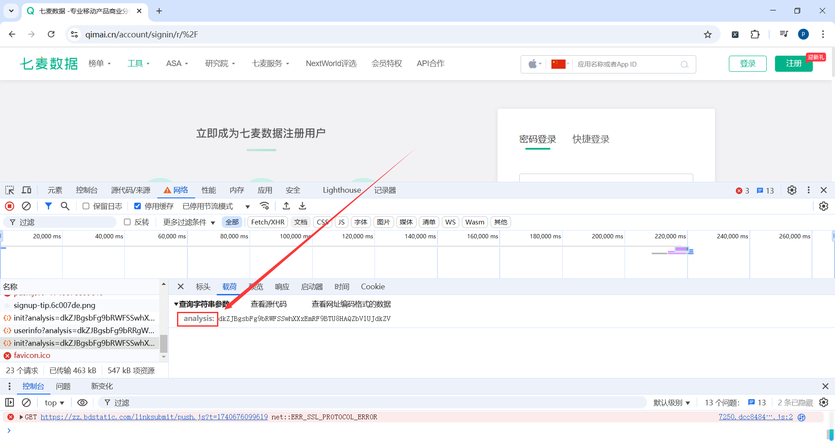Open DevTools settings gear icon
This screenshot has height=448, width=835.
pos(792,190)
